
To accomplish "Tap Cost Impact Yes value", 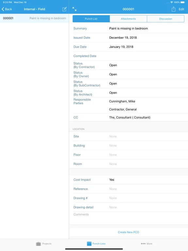I will click(112, 180).
